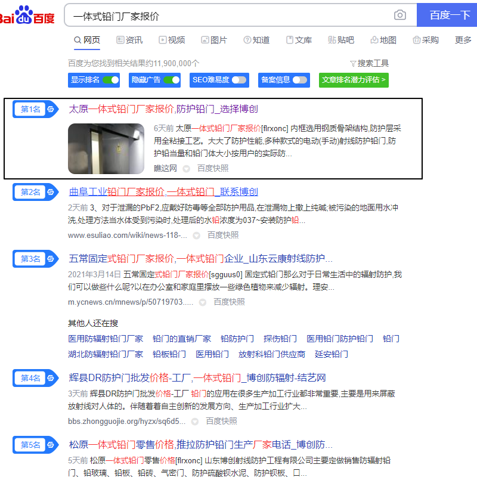The height and width of the screenshot is (477, 477).
Task: Click related search 铅防护门
Action: [x=237, y=339]
